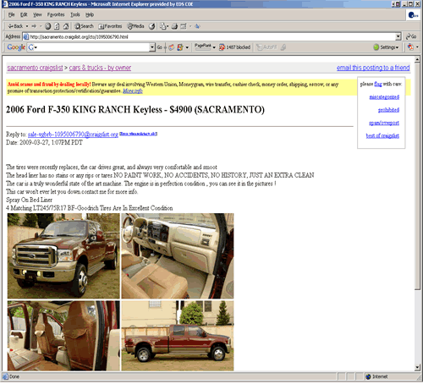Click the rear seat interior photo
Viewport: 423px width, 384px height.
click(63, 336)
